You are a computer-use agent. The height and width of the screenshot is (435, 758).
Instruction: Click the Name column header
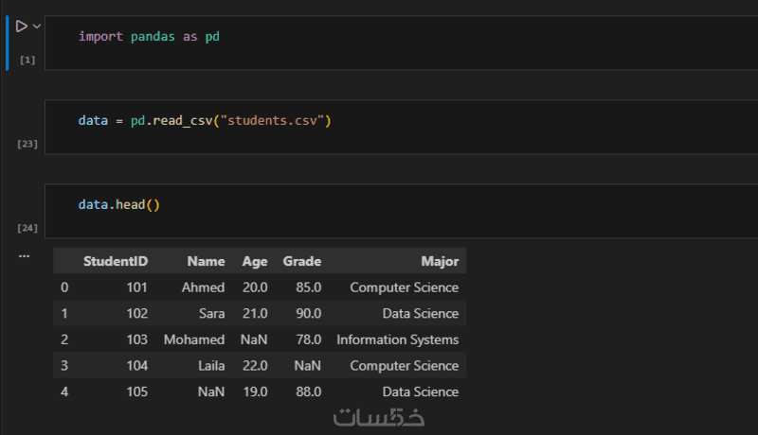pyautogui.click(x=206, y=262)
